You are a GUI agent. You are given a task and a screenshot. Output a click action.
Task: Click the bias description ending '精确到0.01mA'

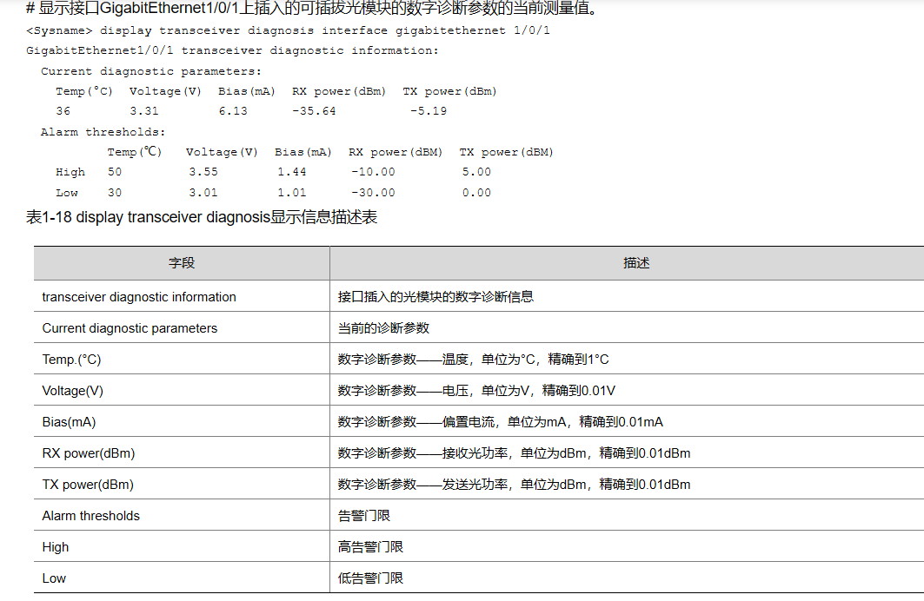pyautogui.click(x=501, y=421)
